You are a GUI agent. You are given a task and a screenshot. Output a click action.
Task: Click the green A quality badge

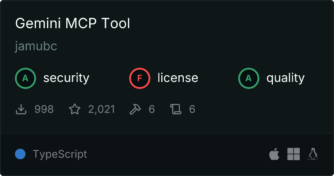pos(249,78)
